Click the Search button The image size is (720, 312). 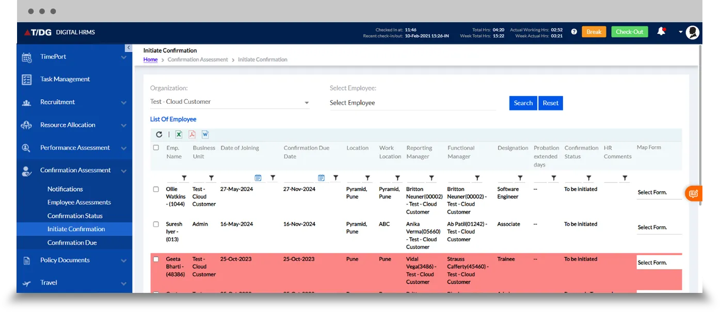click(x=523, y=103)
